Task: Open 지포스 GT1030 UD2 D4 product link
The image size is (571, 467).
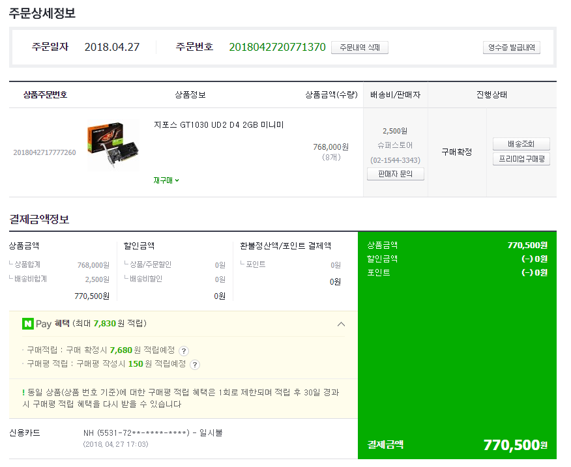Action: pyautogui.click(x=218, y=124)
